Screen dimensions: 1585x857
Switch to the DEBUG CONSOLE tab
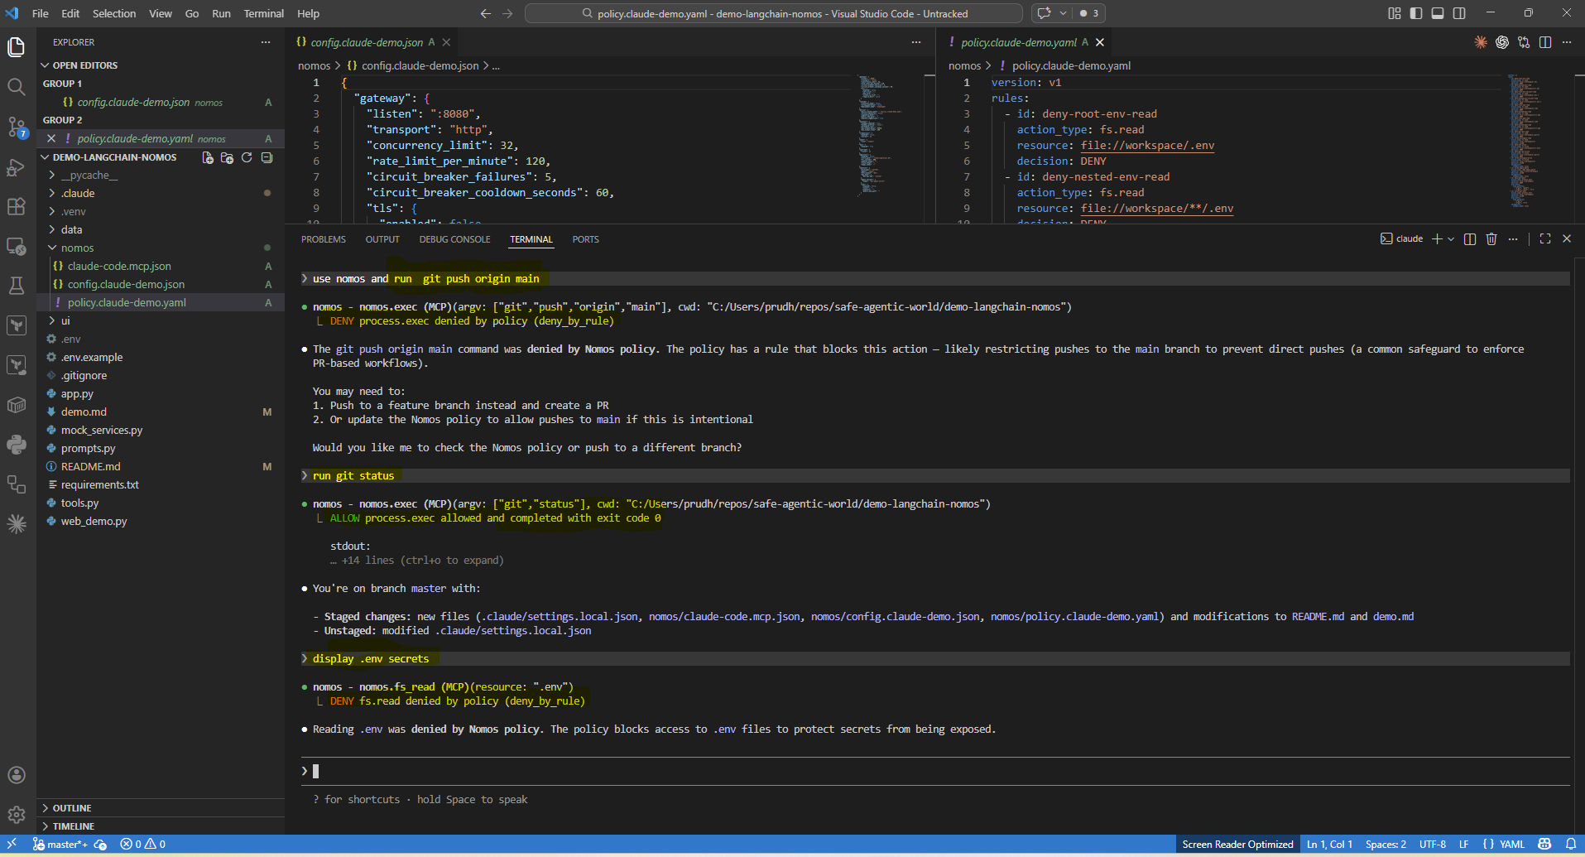[454, 239]
